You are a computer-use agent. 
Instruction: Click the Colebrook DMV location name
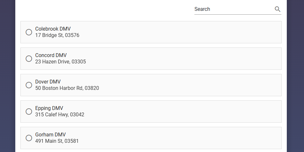click(x=53, y=29)
